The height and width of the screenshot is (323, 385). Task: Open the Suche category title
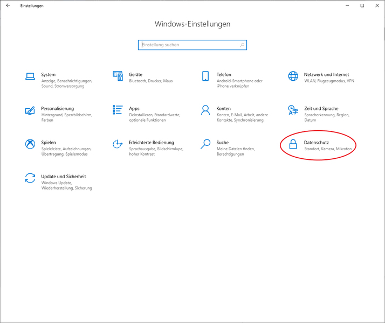[x=223, y=142]
